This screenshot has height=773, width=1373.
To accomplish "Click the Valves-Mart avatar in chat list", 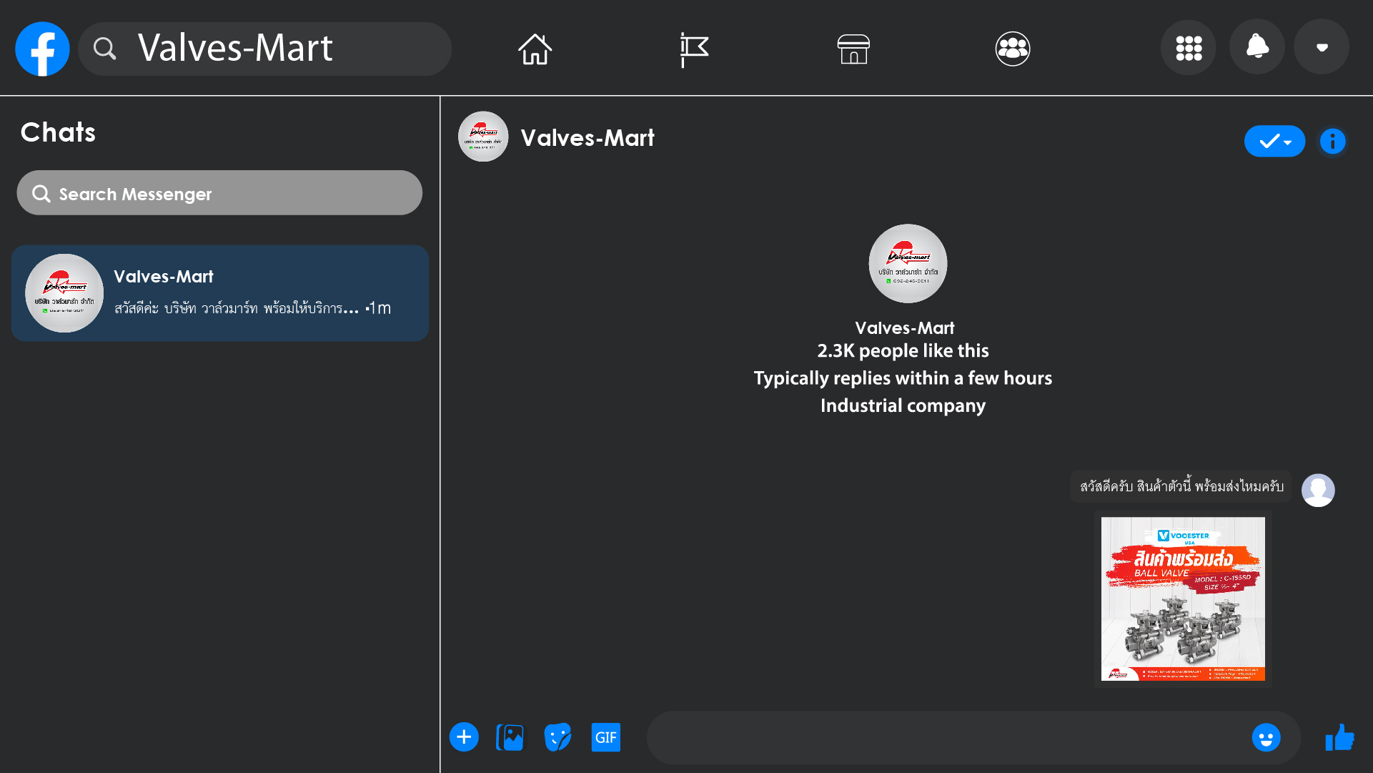I will point(64,293).
